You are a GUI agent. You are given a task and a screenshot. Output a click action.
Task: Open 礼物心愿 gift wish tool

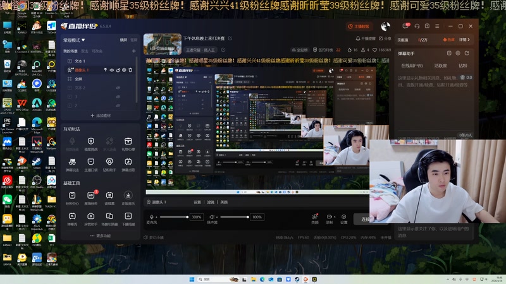click(x=128, y=143)
